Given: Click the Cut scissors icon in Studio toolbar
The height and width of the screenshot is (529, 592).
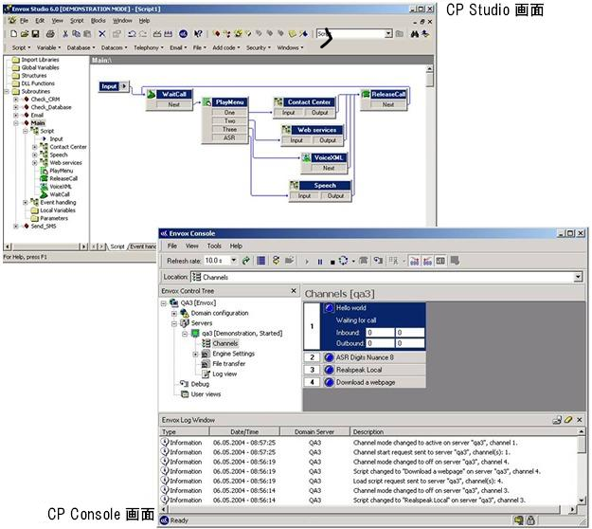Looking at the screenshot, I should click(x=65, y=33).
